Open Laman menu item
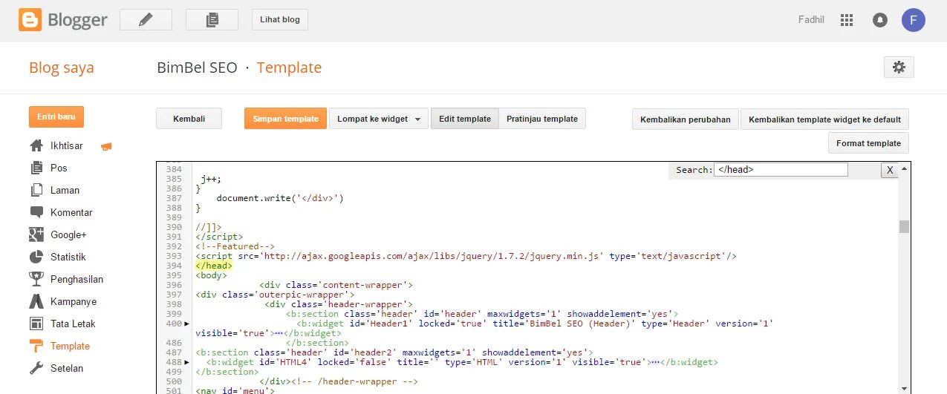 coord(65,190)
